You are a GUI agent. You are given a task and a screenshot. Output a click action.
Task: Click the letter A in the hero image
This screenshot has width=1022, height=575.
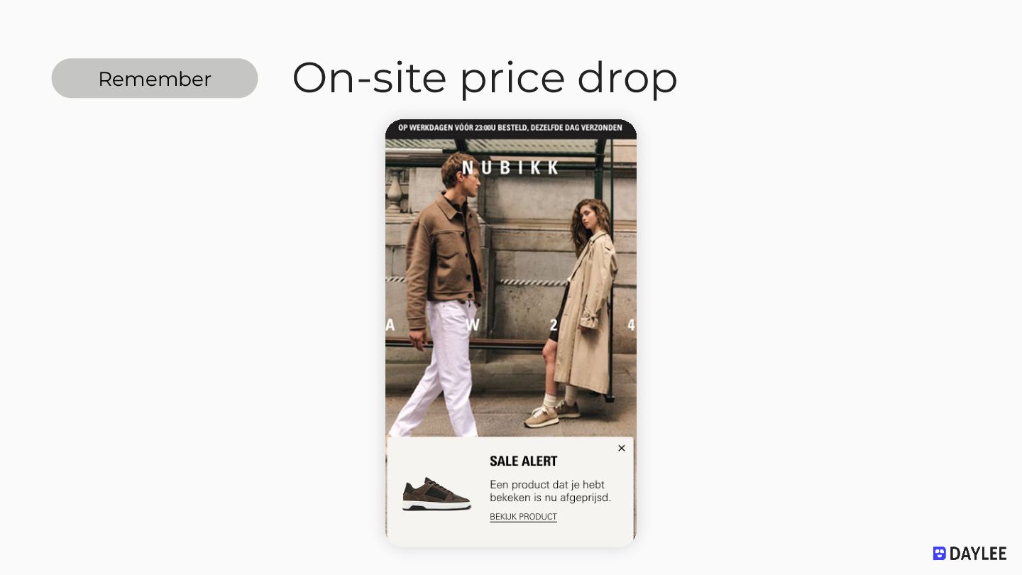(x=390, y=325)
